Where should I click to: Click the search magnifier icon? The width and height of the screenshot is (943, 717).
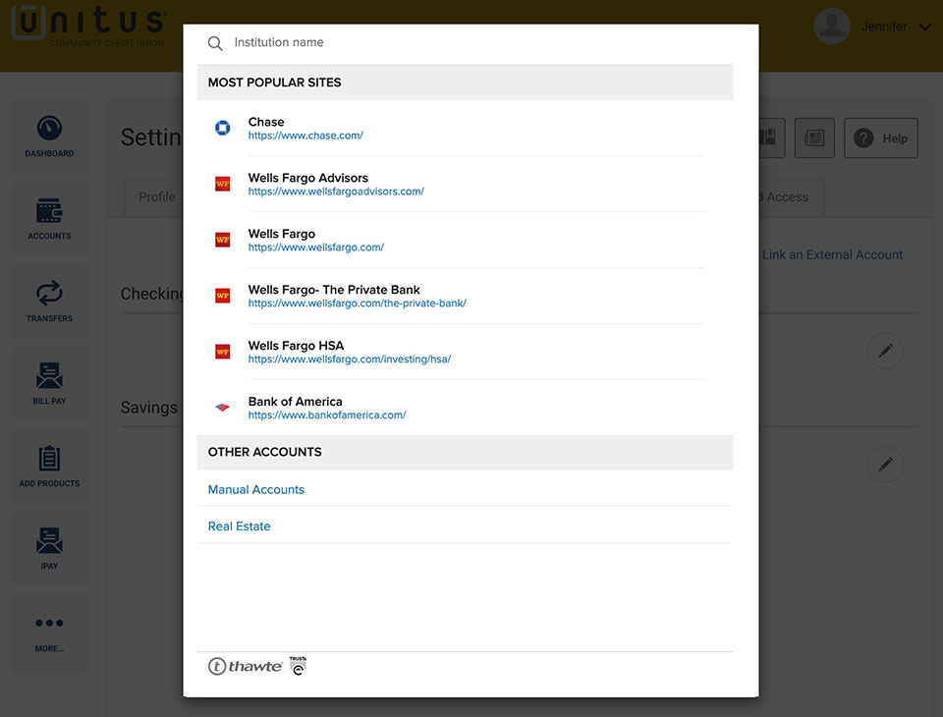[x=215, y=43]
